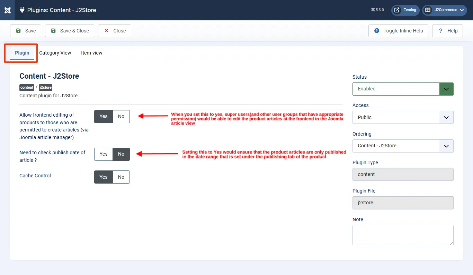Click the 'Content - J2Store' heading
This screenshot has height=275, width=473.
tap(49, 76)
